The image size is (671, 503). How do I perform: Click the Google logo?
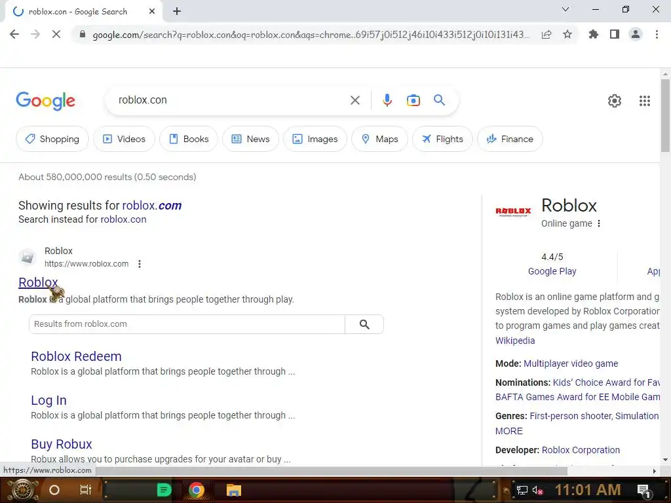45,101
